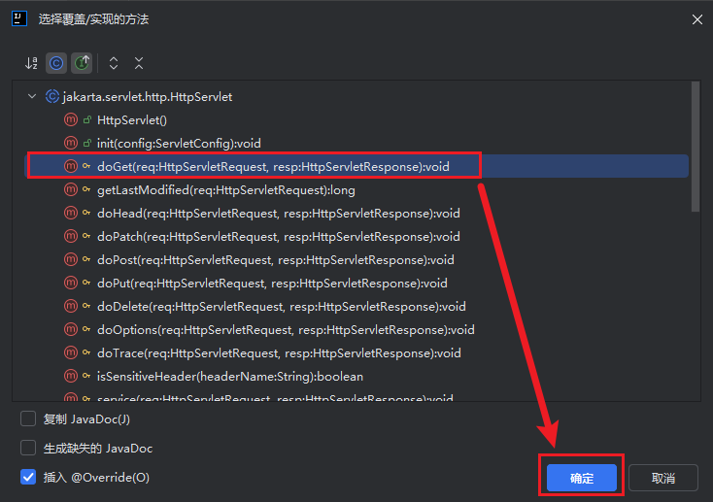Click method icon beside doPatch
The width and height of the screenshot is (713, 502).
click(x=71, y=237)
